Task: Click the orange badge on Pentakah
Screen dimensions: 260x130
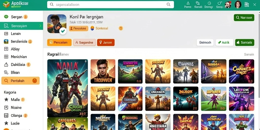Action: tap(35, 81)
